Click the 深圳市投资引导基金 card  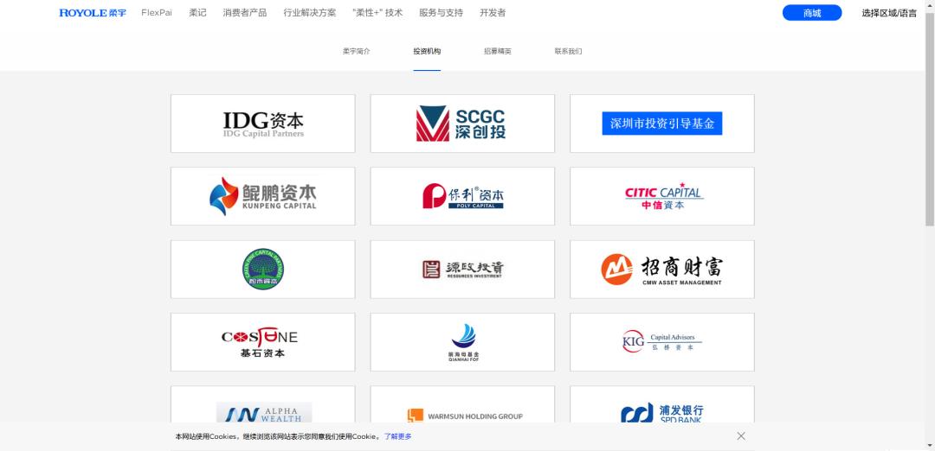(662, 124)
